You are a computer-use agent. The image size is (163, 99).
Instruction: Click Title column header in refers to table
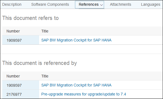point(45,31)
